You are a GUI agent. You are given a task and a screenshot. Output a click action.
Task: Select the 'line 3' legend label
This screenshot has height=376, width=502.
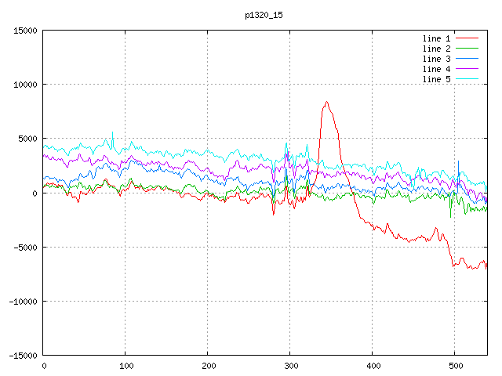[x=436, y=60]
